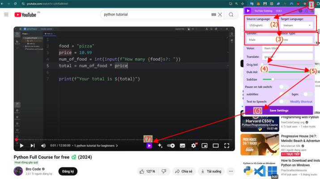
Task: Mute the video with the speaker icon
Action: pos(43,145)
